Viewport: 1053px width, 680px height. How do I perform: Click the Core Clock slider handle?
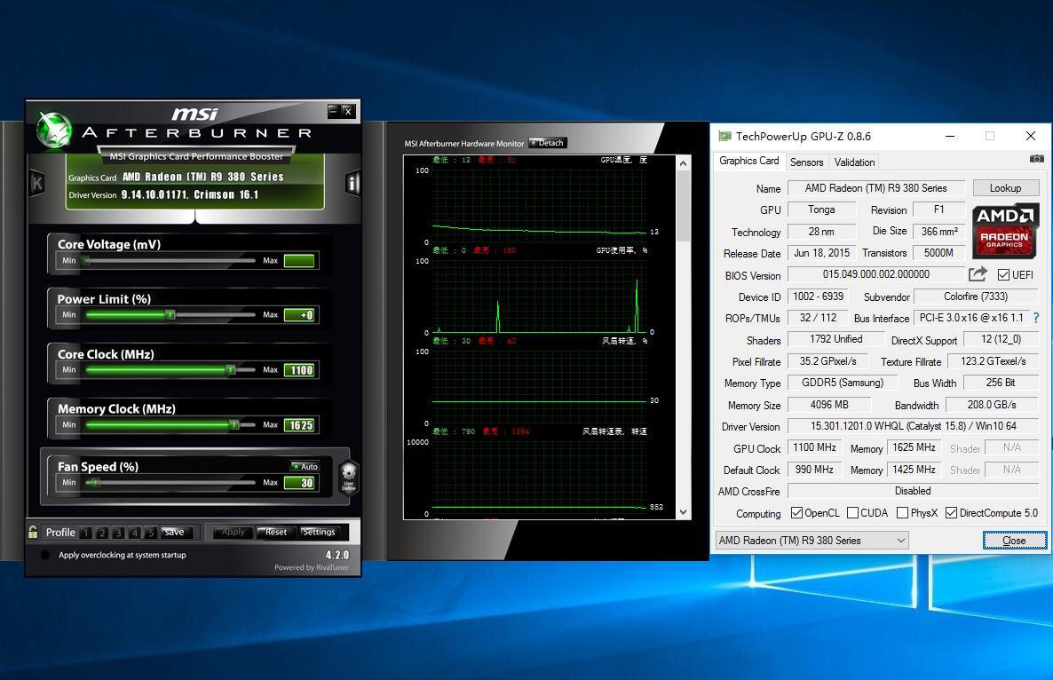[231, 369]
